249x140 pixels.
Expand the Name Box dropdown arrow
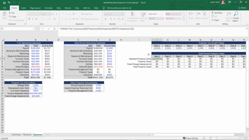click(33, 29)
